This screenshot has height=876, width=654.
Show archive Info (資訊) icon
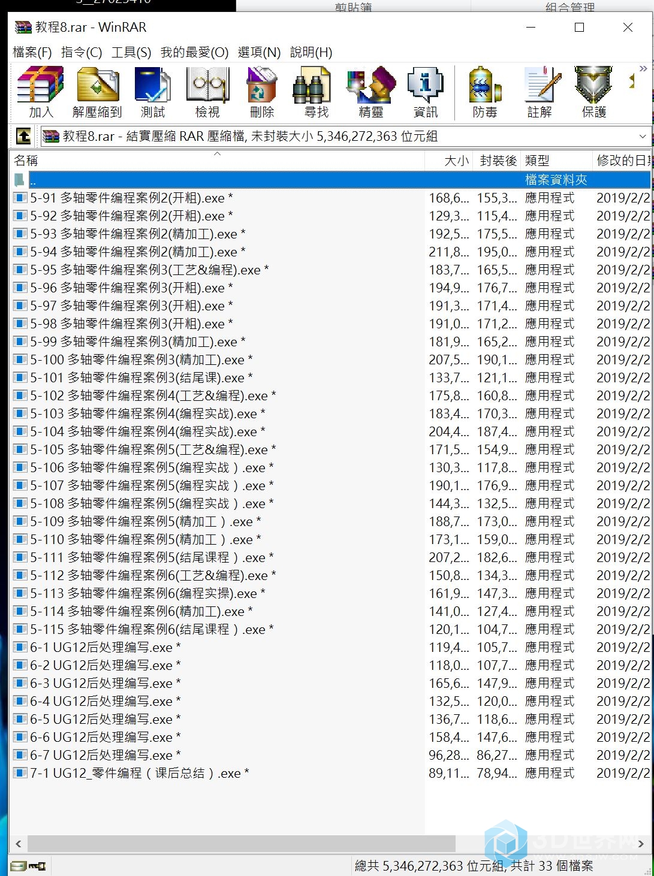point(426,92)
